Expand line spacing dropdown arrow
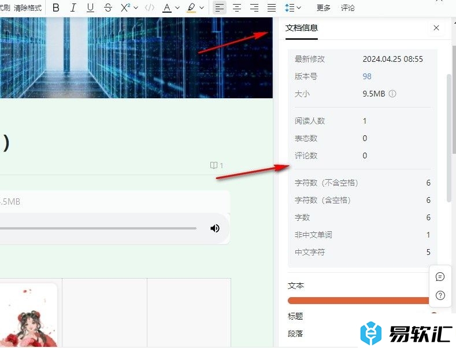 point(299,8)
